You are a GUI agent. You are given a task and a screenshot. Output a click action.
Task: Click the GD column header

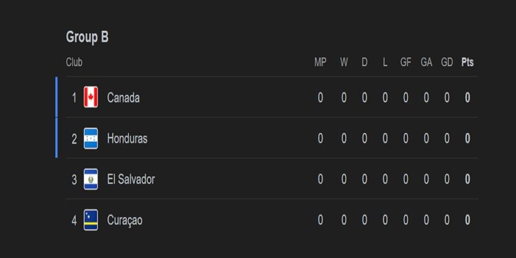click(447, 62)
